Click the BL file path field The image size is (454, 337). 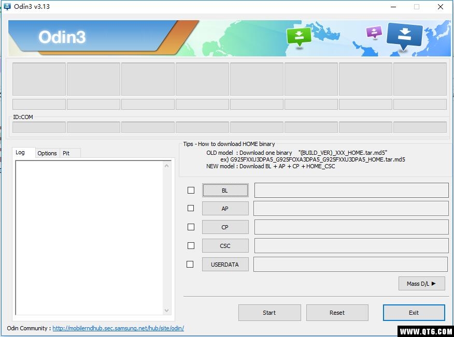pos(351,190)
